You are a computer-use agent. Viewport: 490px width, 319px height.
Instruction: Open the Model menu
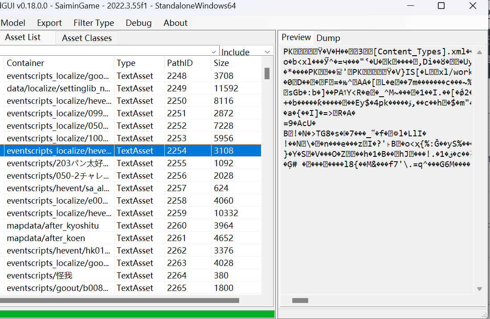13,23
